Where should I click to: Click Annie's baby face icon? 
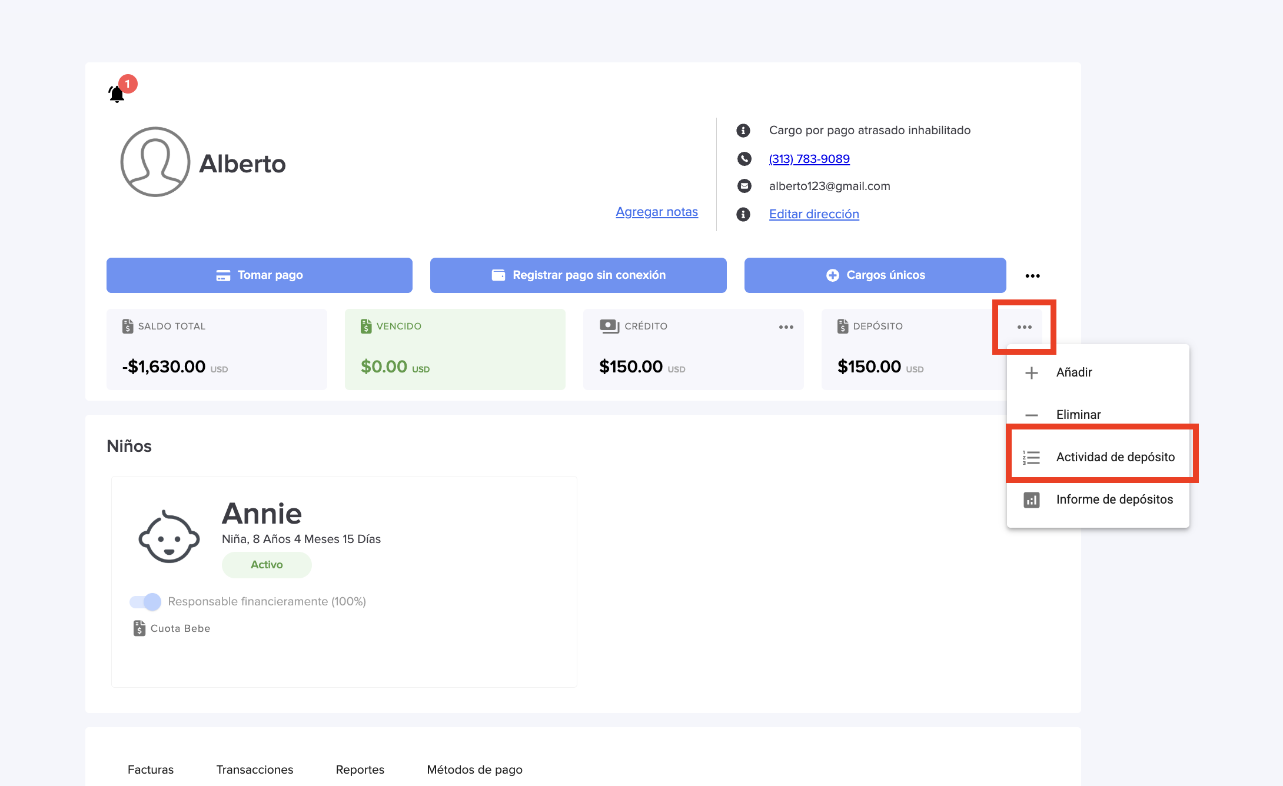point(169,537)
